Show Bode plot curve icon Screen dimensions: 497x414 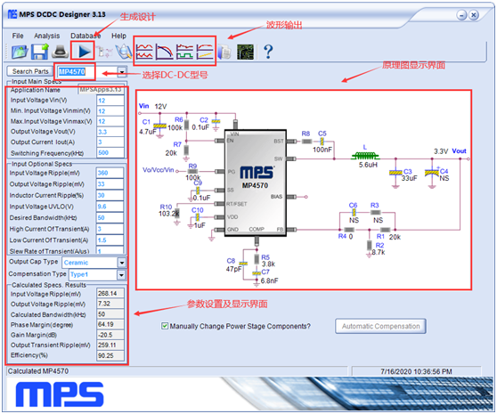click(x=165, y=52)
